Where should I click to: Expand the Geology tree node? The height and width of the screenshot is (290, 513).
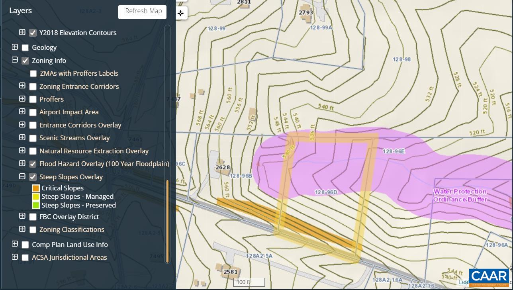coord(15,47)
